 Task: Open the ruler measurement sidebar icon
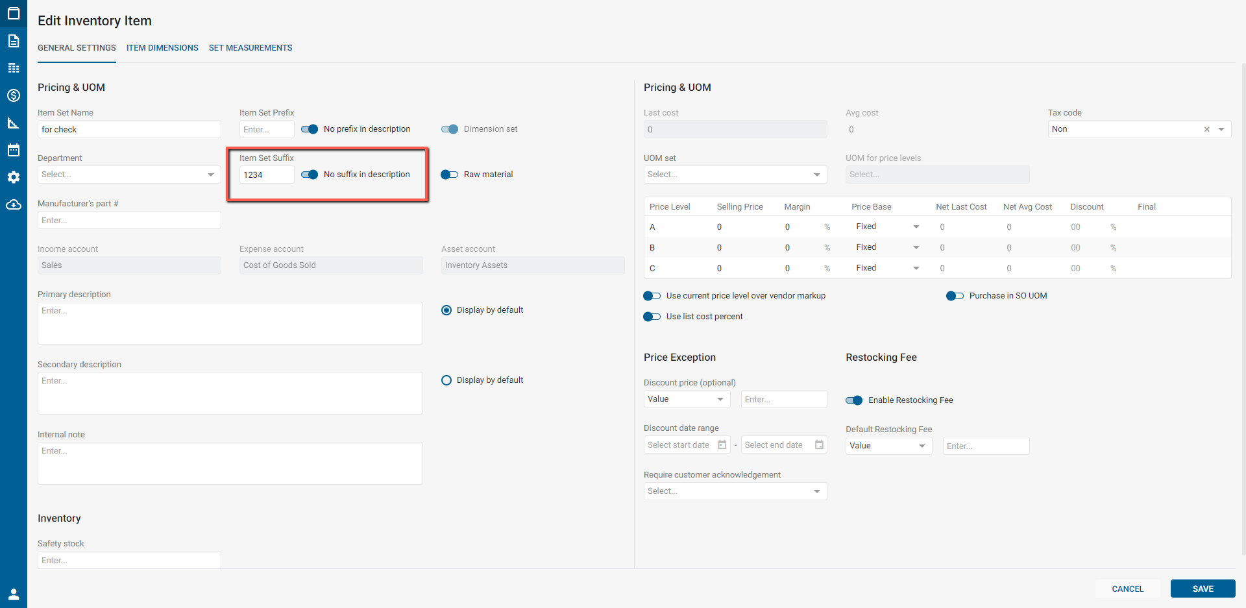pyautogui.click(x=14, y=123)
